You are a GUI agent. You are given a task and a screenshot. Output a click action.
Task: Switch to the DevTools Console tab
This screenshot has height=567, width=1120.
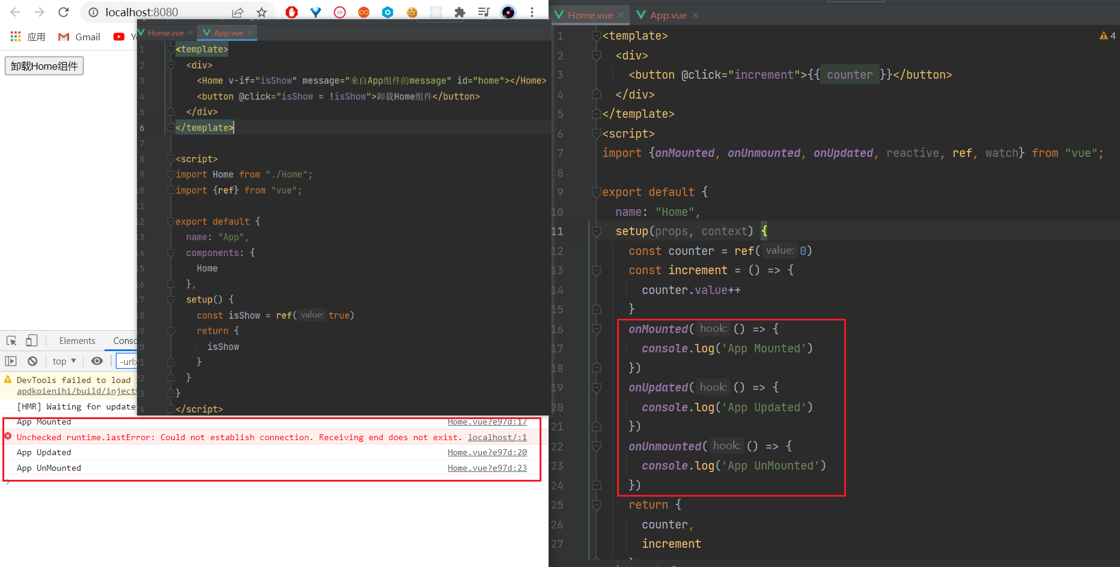click(x=125, y=341)
